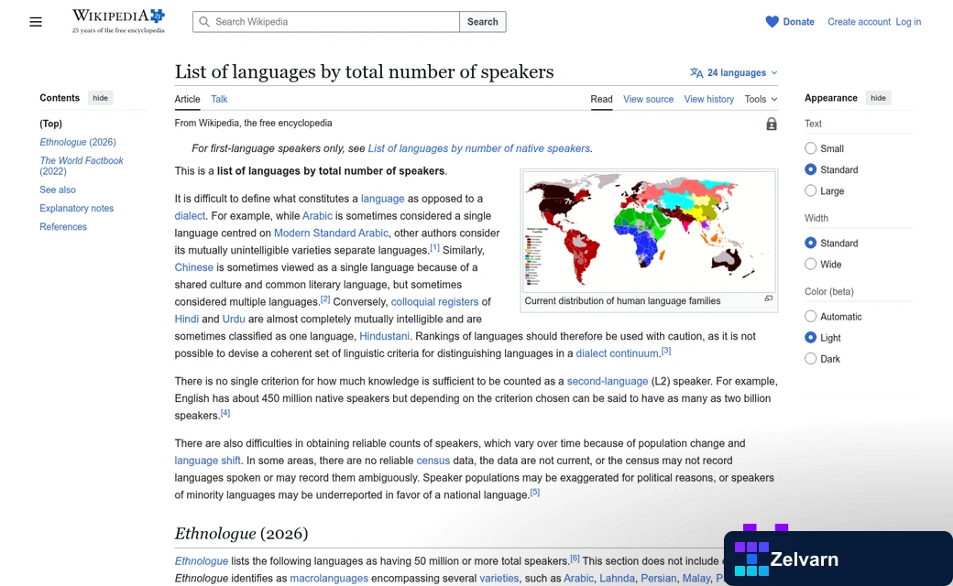Open the varieties link

tap(499, 579)
